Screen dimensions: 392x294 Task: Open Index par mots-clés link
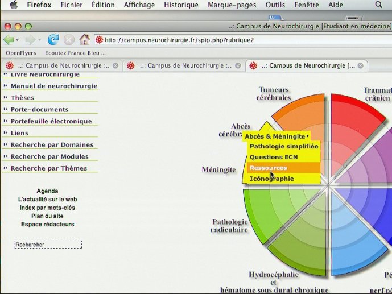click(x=47, y=208)
